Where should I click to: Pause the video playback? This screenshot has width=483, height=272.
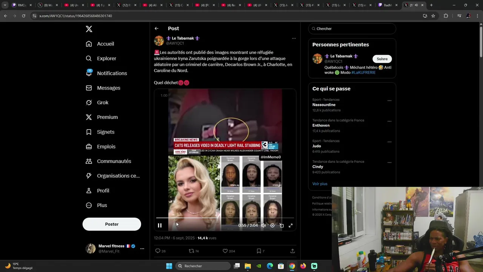tap(160, 226)
